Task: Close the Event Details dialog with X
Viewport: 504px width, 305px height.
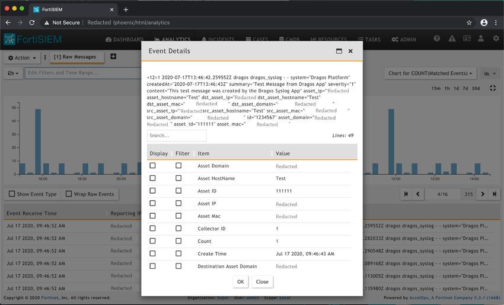Action: 350,51
